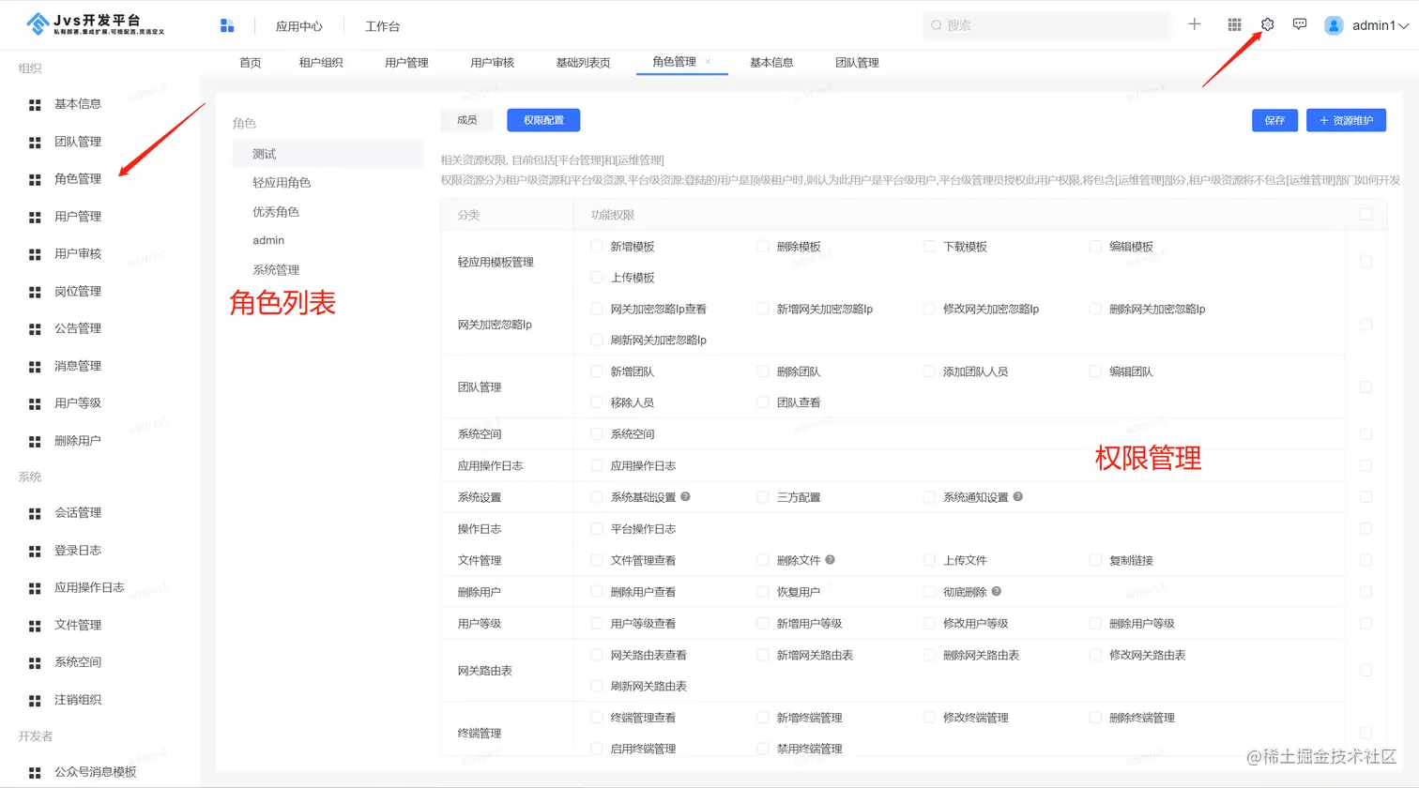Close the 角色管理 tab

click(x=708, y=62)
